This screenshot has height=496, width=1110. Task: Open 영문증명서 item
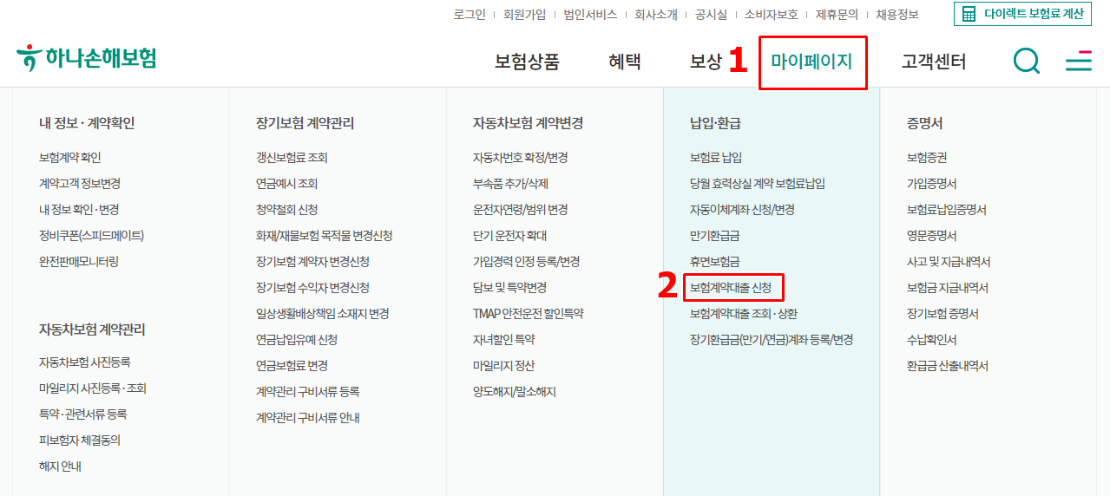click(932, 236)
